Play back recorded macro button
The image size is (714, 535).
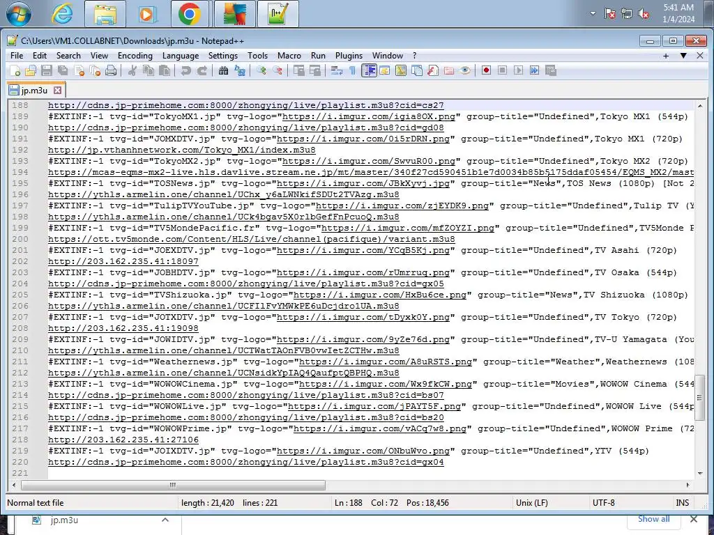(518, 70)
